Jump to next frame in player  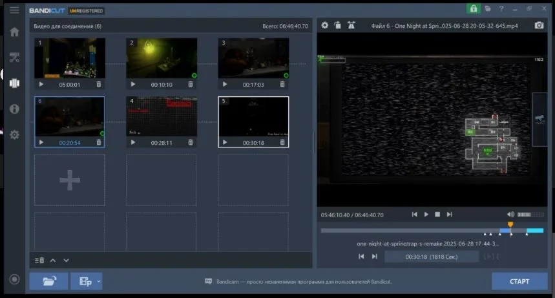(450, 215)
